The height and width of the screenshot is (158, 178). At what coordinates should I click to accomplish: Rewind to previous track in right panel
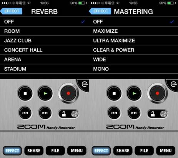(x=114, y=113)
